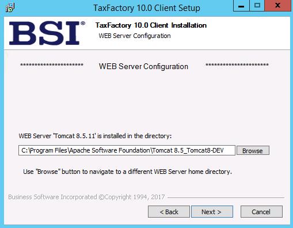Click the maximize button in the title bar

click(257, 6)
